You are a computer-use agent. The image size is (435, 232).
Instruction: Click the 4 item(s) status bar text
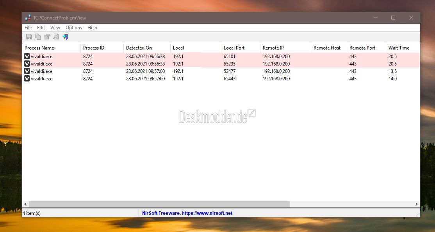[31, 213]
